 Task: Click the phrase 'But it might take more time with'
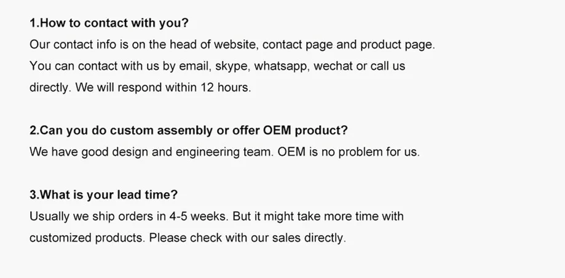318,217
